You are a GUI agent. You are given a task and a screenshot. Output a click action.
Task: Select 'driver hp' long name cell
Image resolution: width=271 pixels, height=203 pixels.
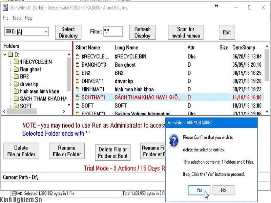coord(124,81)
